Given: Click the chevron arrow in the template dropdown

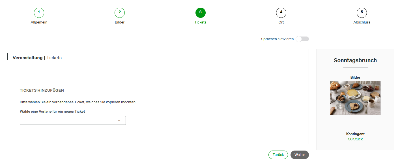Looking at the screenshot, I should pyautogui.click(x=119, y=121).
